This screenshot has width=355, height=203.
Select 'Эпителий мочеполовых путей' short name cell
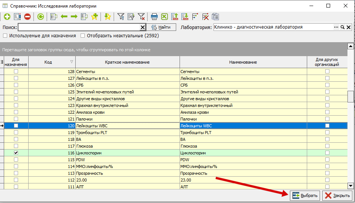128,92
